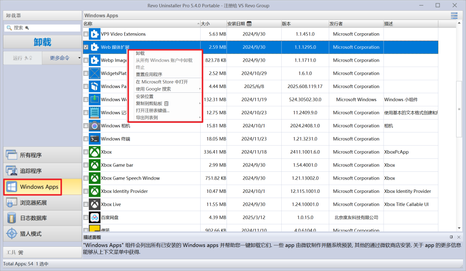This screenshot has width=466, height=271.
Task: Sort by the 名称 column header
Action: coord(142,24)
